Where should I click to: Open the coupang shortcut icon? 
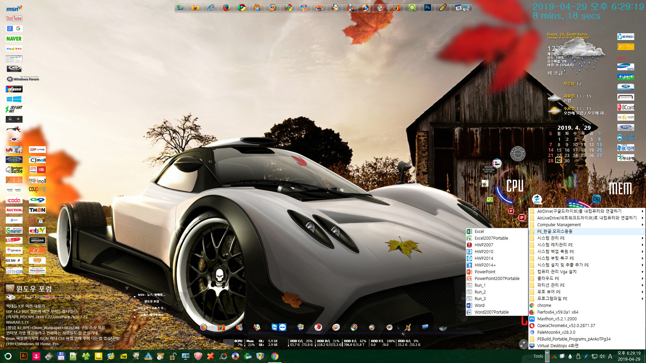37,190
